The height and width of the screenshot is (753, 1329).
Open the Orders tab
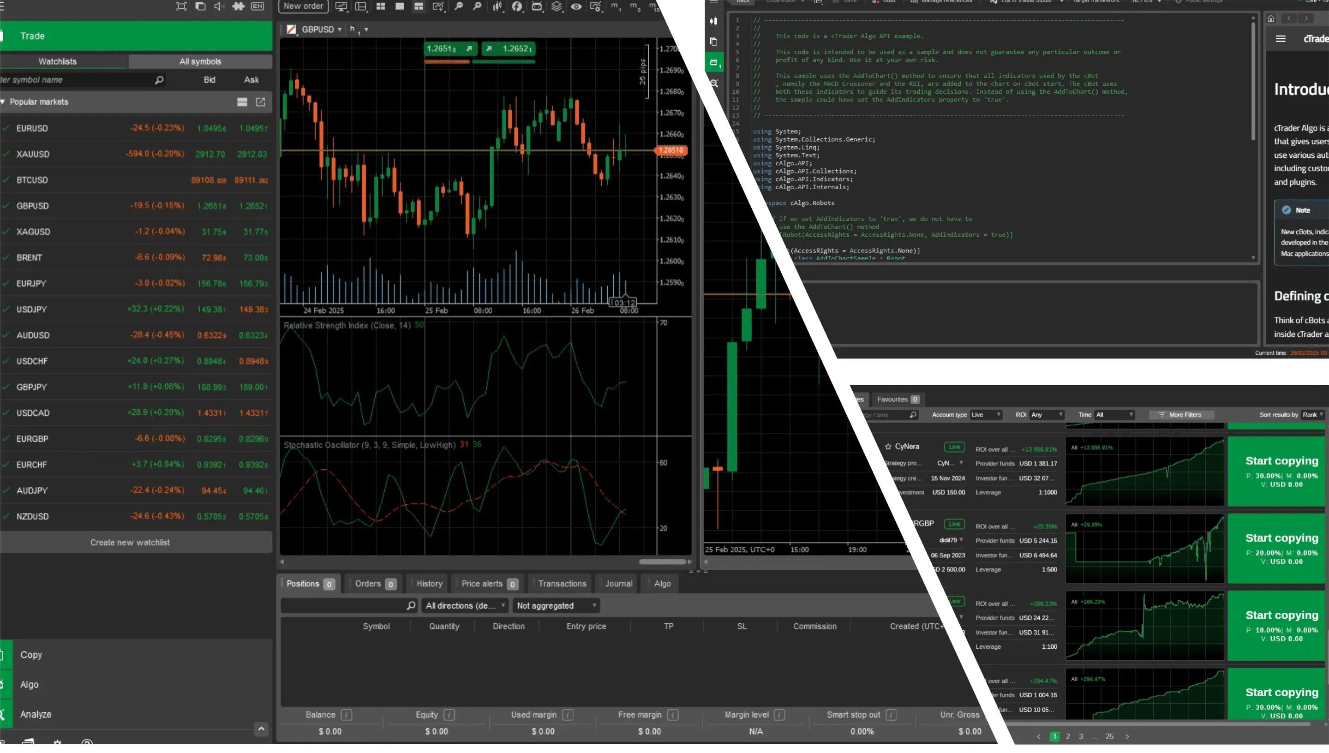374,584
